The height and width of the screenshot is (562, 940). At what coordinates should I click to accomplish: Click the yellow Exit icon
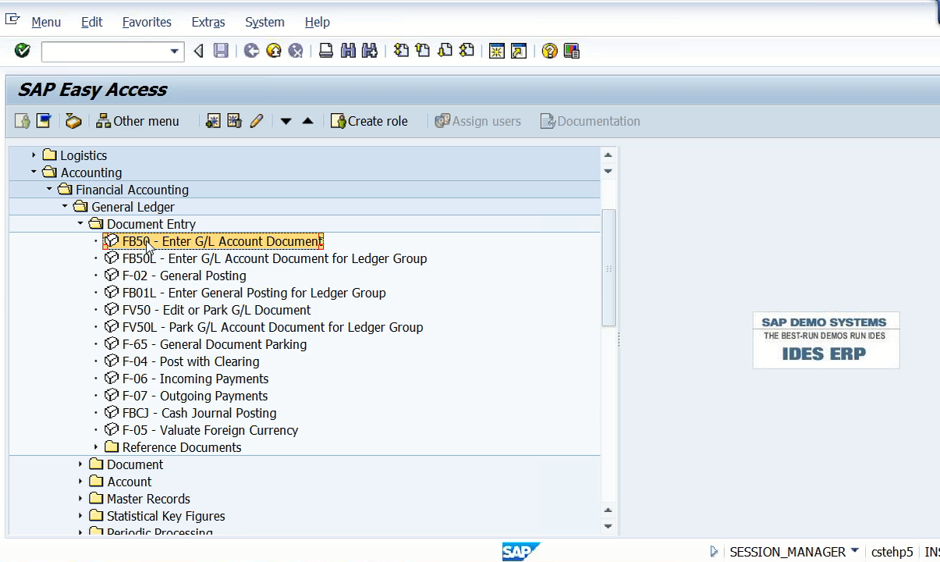(x=274, y=51)
